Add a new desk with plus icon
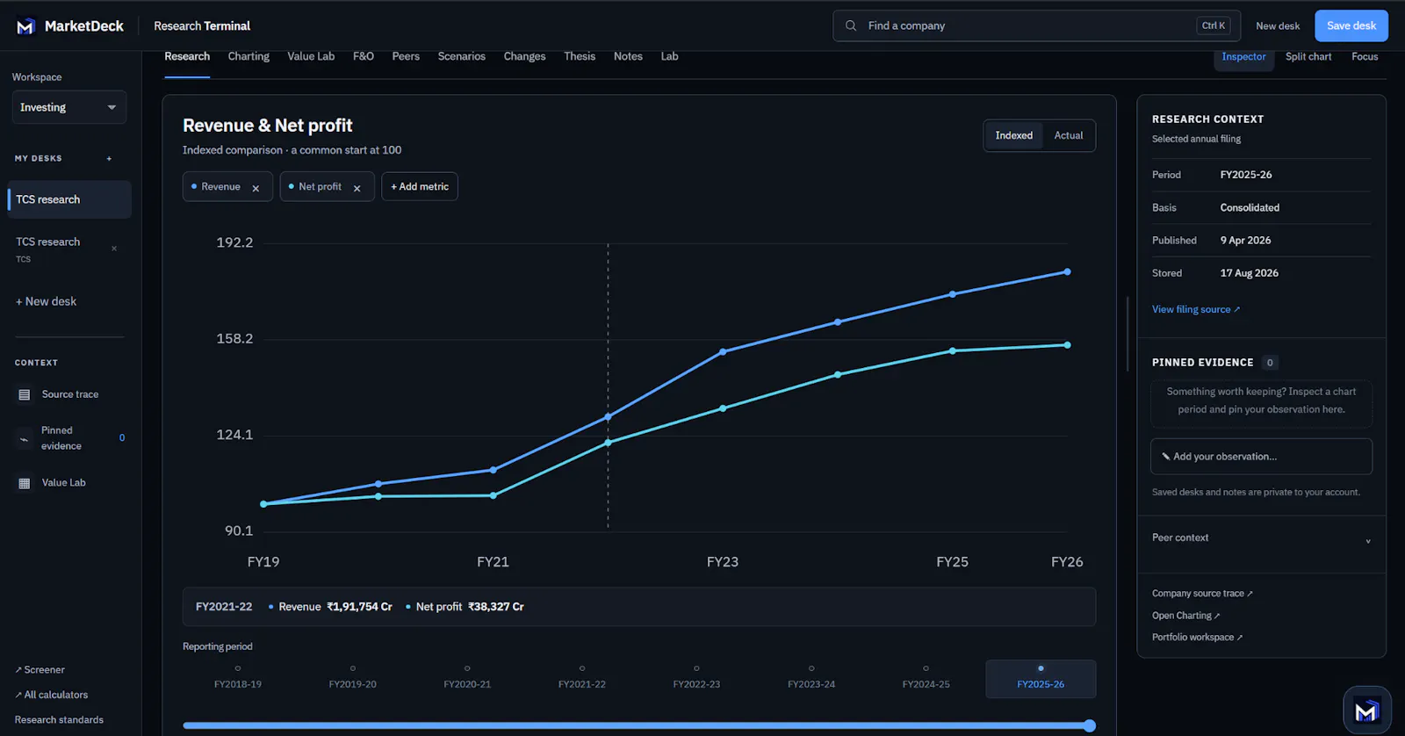Screen dimensions: 1405x736 coord(109,159)
